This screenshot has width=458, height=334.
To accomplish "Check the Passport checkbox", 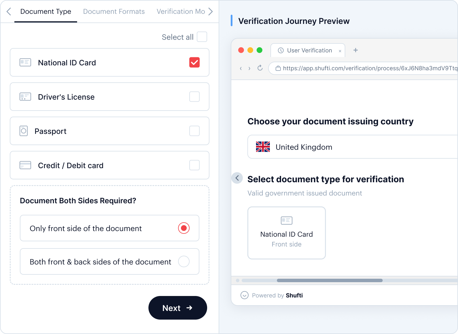I will [x=194, y=131].
